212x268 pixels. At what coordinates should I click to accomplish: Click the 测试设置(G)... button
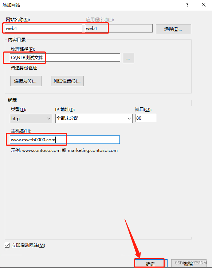pyautogui.click(x=67, y=81)
